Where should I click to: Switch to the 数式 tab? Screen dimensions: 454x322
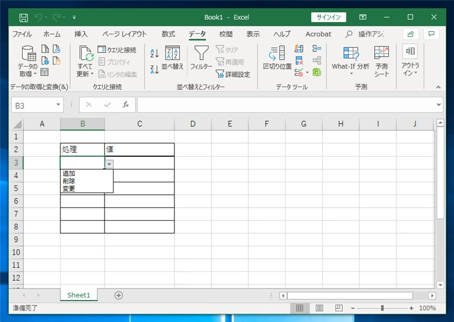point(168,34)
